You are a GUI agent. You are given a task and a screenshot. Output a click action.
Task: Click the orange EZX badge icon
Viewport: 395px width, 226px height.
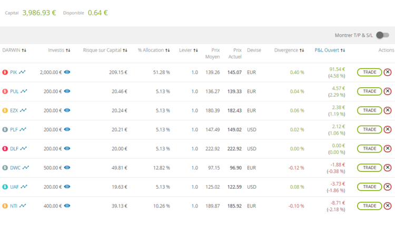coord(5,110)
